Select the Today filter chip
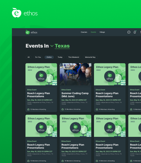 [60, 57]
